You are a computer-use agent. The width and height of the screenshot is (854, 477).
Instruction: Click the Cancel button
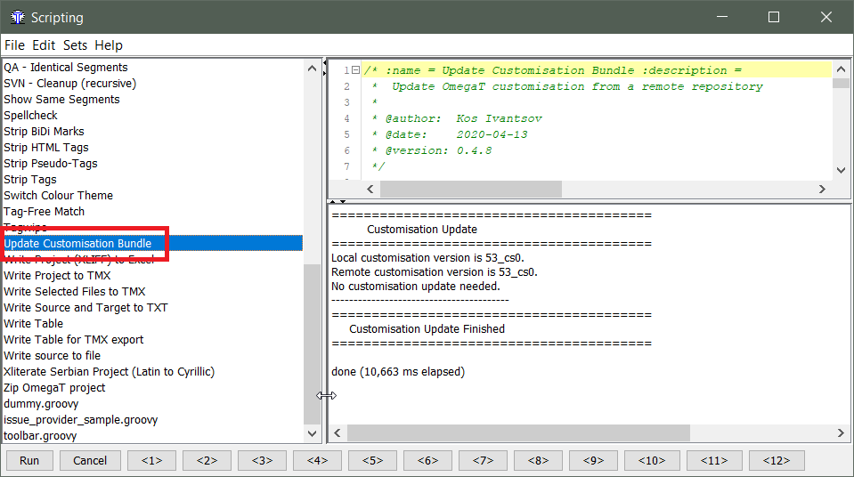tap(90, 461)
